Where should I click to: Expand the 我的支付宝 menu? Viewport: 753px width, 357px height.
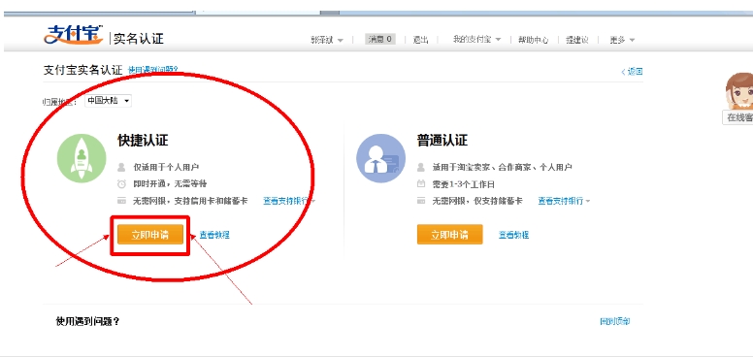(476, 40)
